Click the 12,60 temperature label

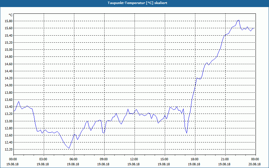pos(9,135)
